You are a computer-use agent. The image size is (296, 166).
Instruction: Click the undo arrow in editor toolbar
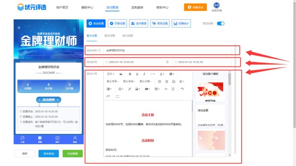(182, 89)
